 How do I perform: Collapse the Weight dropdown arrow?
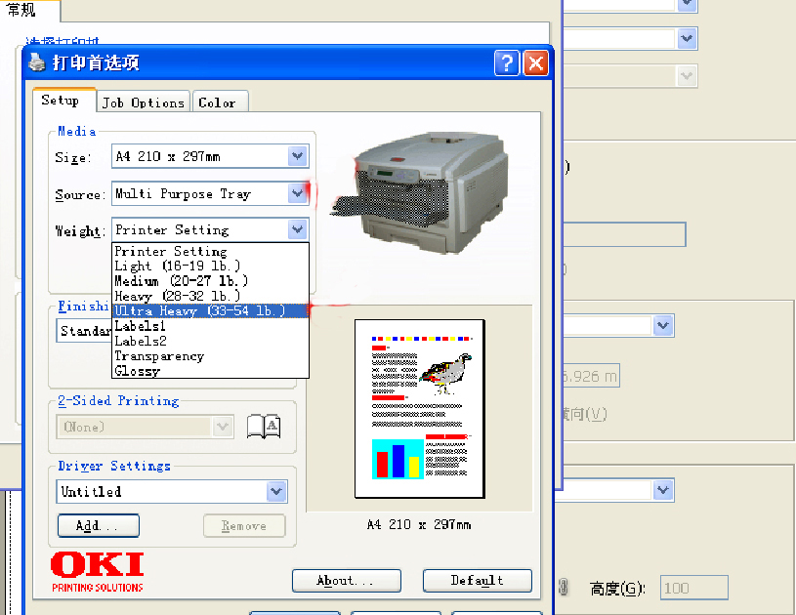click(298, 229)
